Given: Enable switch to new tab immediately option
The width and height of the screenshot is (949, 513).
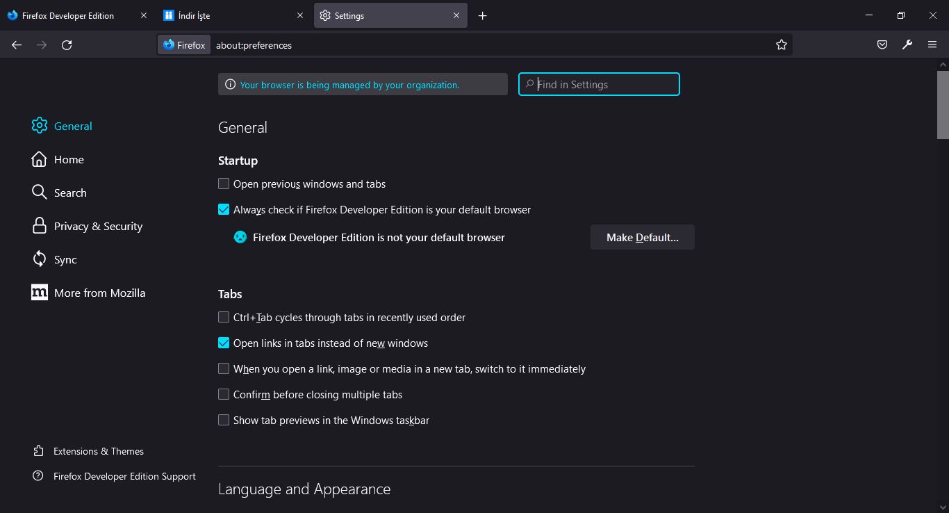Looking at the screenshot, I should (224, 368).
